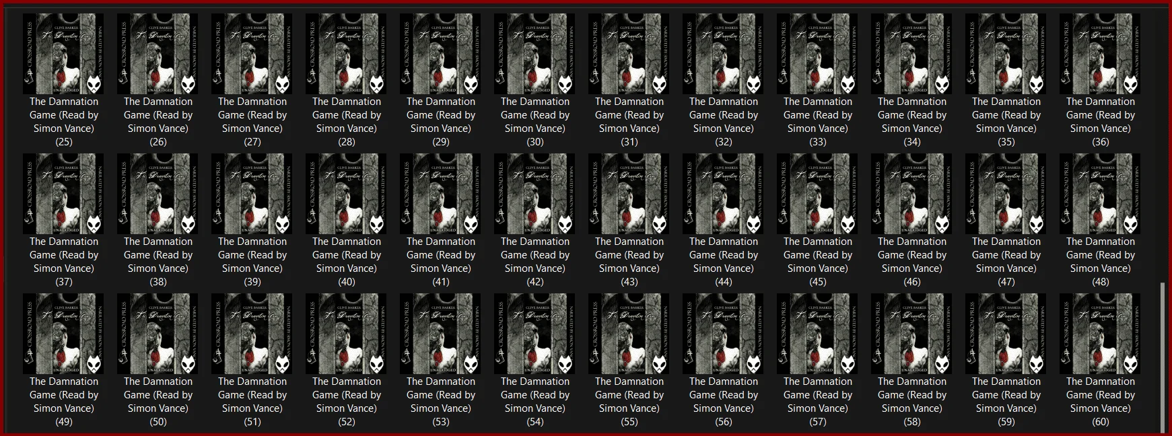Select the Damnation Game file thumbnail numbered (54)
This screenshot has height=436, width=1172.
click(535, 334)
